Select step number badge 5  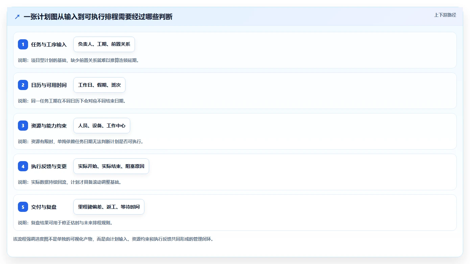tap(23, 207)
